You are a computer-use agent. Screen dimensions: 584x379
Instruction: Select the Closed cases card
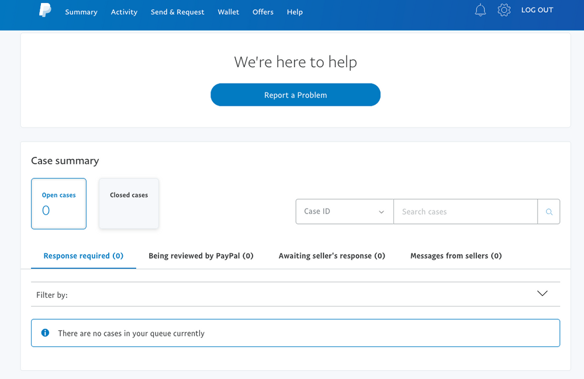129,204
